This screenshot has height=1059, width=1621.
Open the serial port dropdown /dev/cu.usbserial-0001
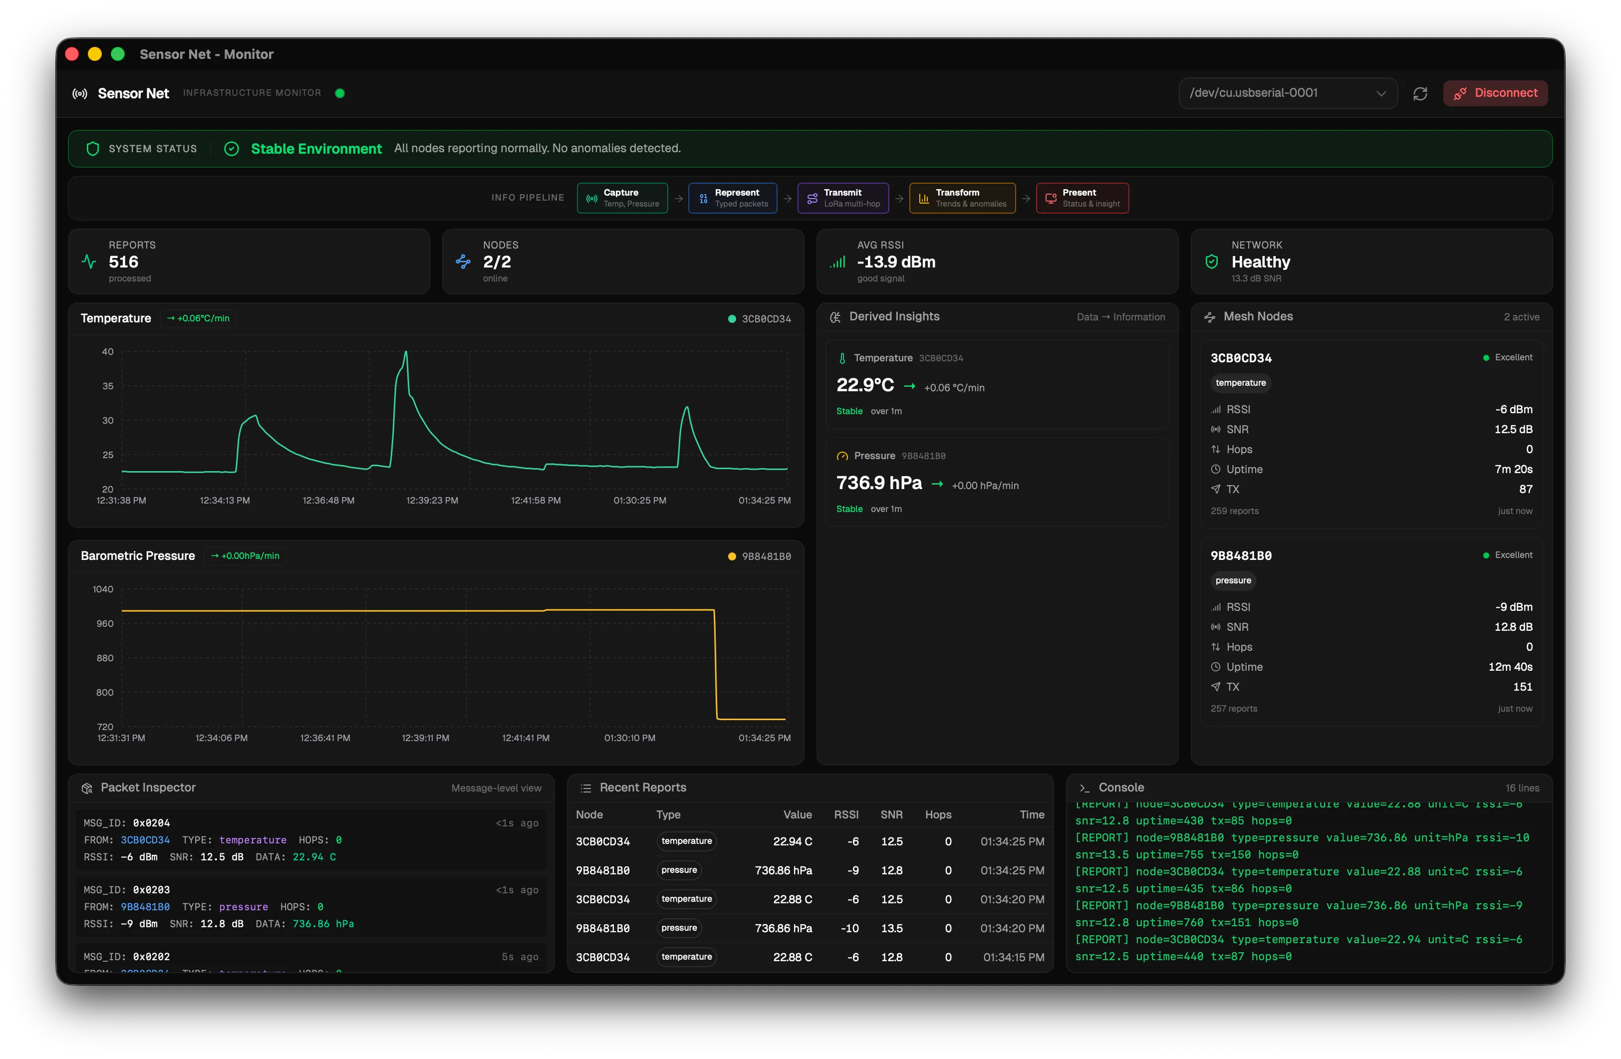[x=1287, y=93]
